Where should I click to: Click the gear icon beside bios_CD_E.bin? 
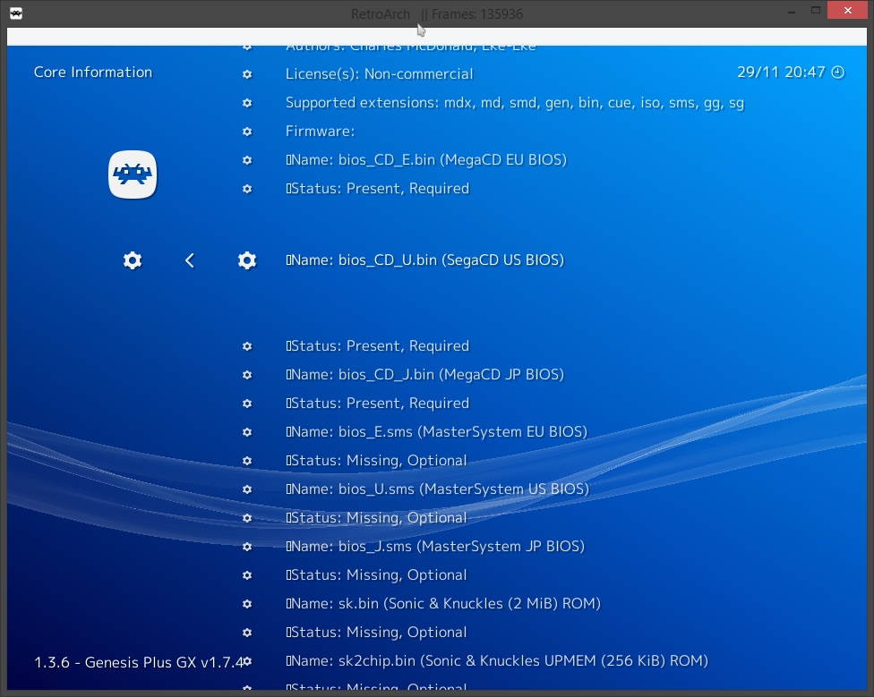[247, 160]
